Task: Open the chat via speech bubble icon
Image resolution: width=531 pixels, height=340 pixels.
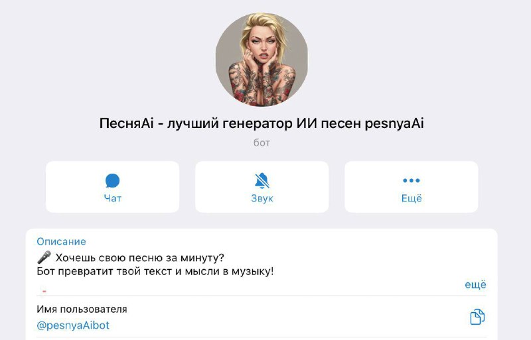Action: [112, 181]
